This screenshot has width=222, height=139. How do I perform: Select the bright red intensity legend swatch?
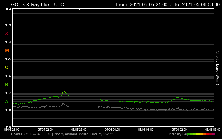point(207,134)
